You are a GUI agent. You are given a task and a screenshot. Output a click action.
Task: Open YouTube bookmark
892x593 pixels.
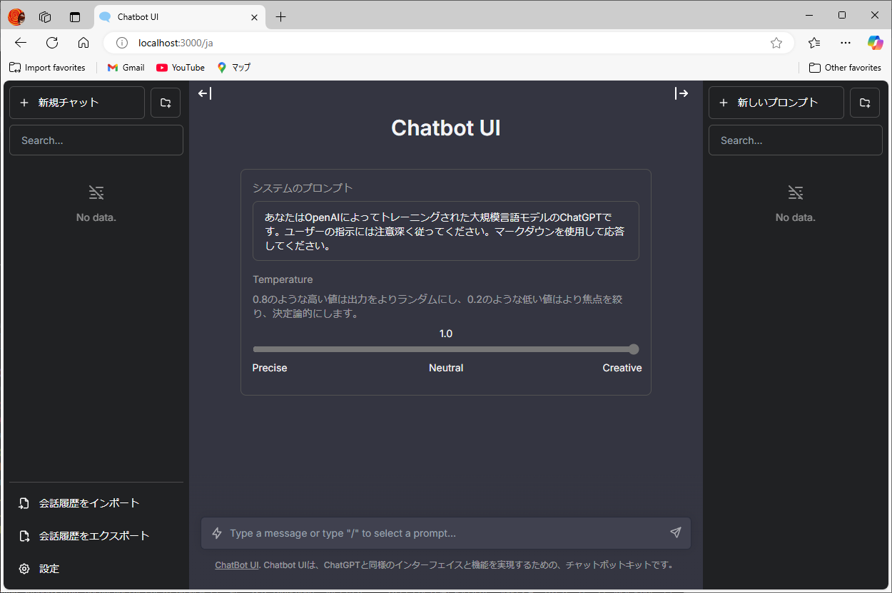(181, 68)
